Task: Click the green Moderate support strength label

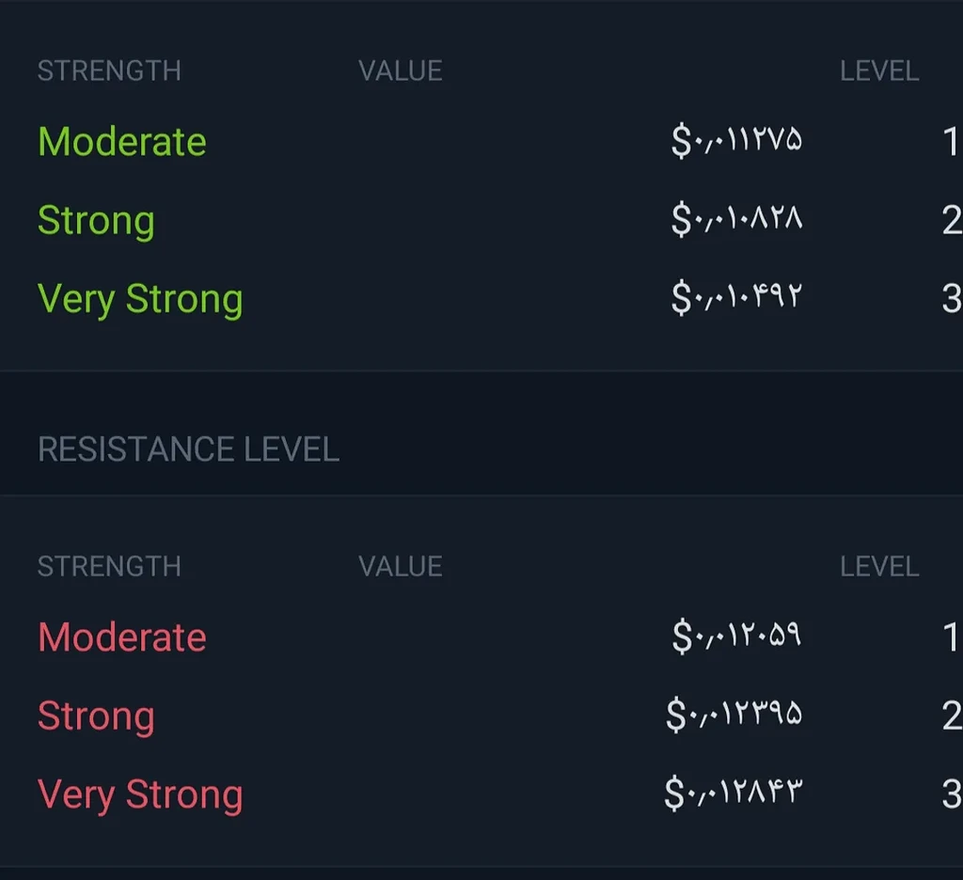Action: pyautogui.click(x=121, y=142)
